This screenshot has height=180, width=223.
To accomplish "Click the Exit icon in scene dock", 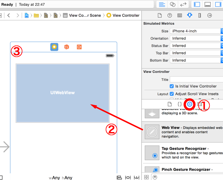I will tap(79, 47).
